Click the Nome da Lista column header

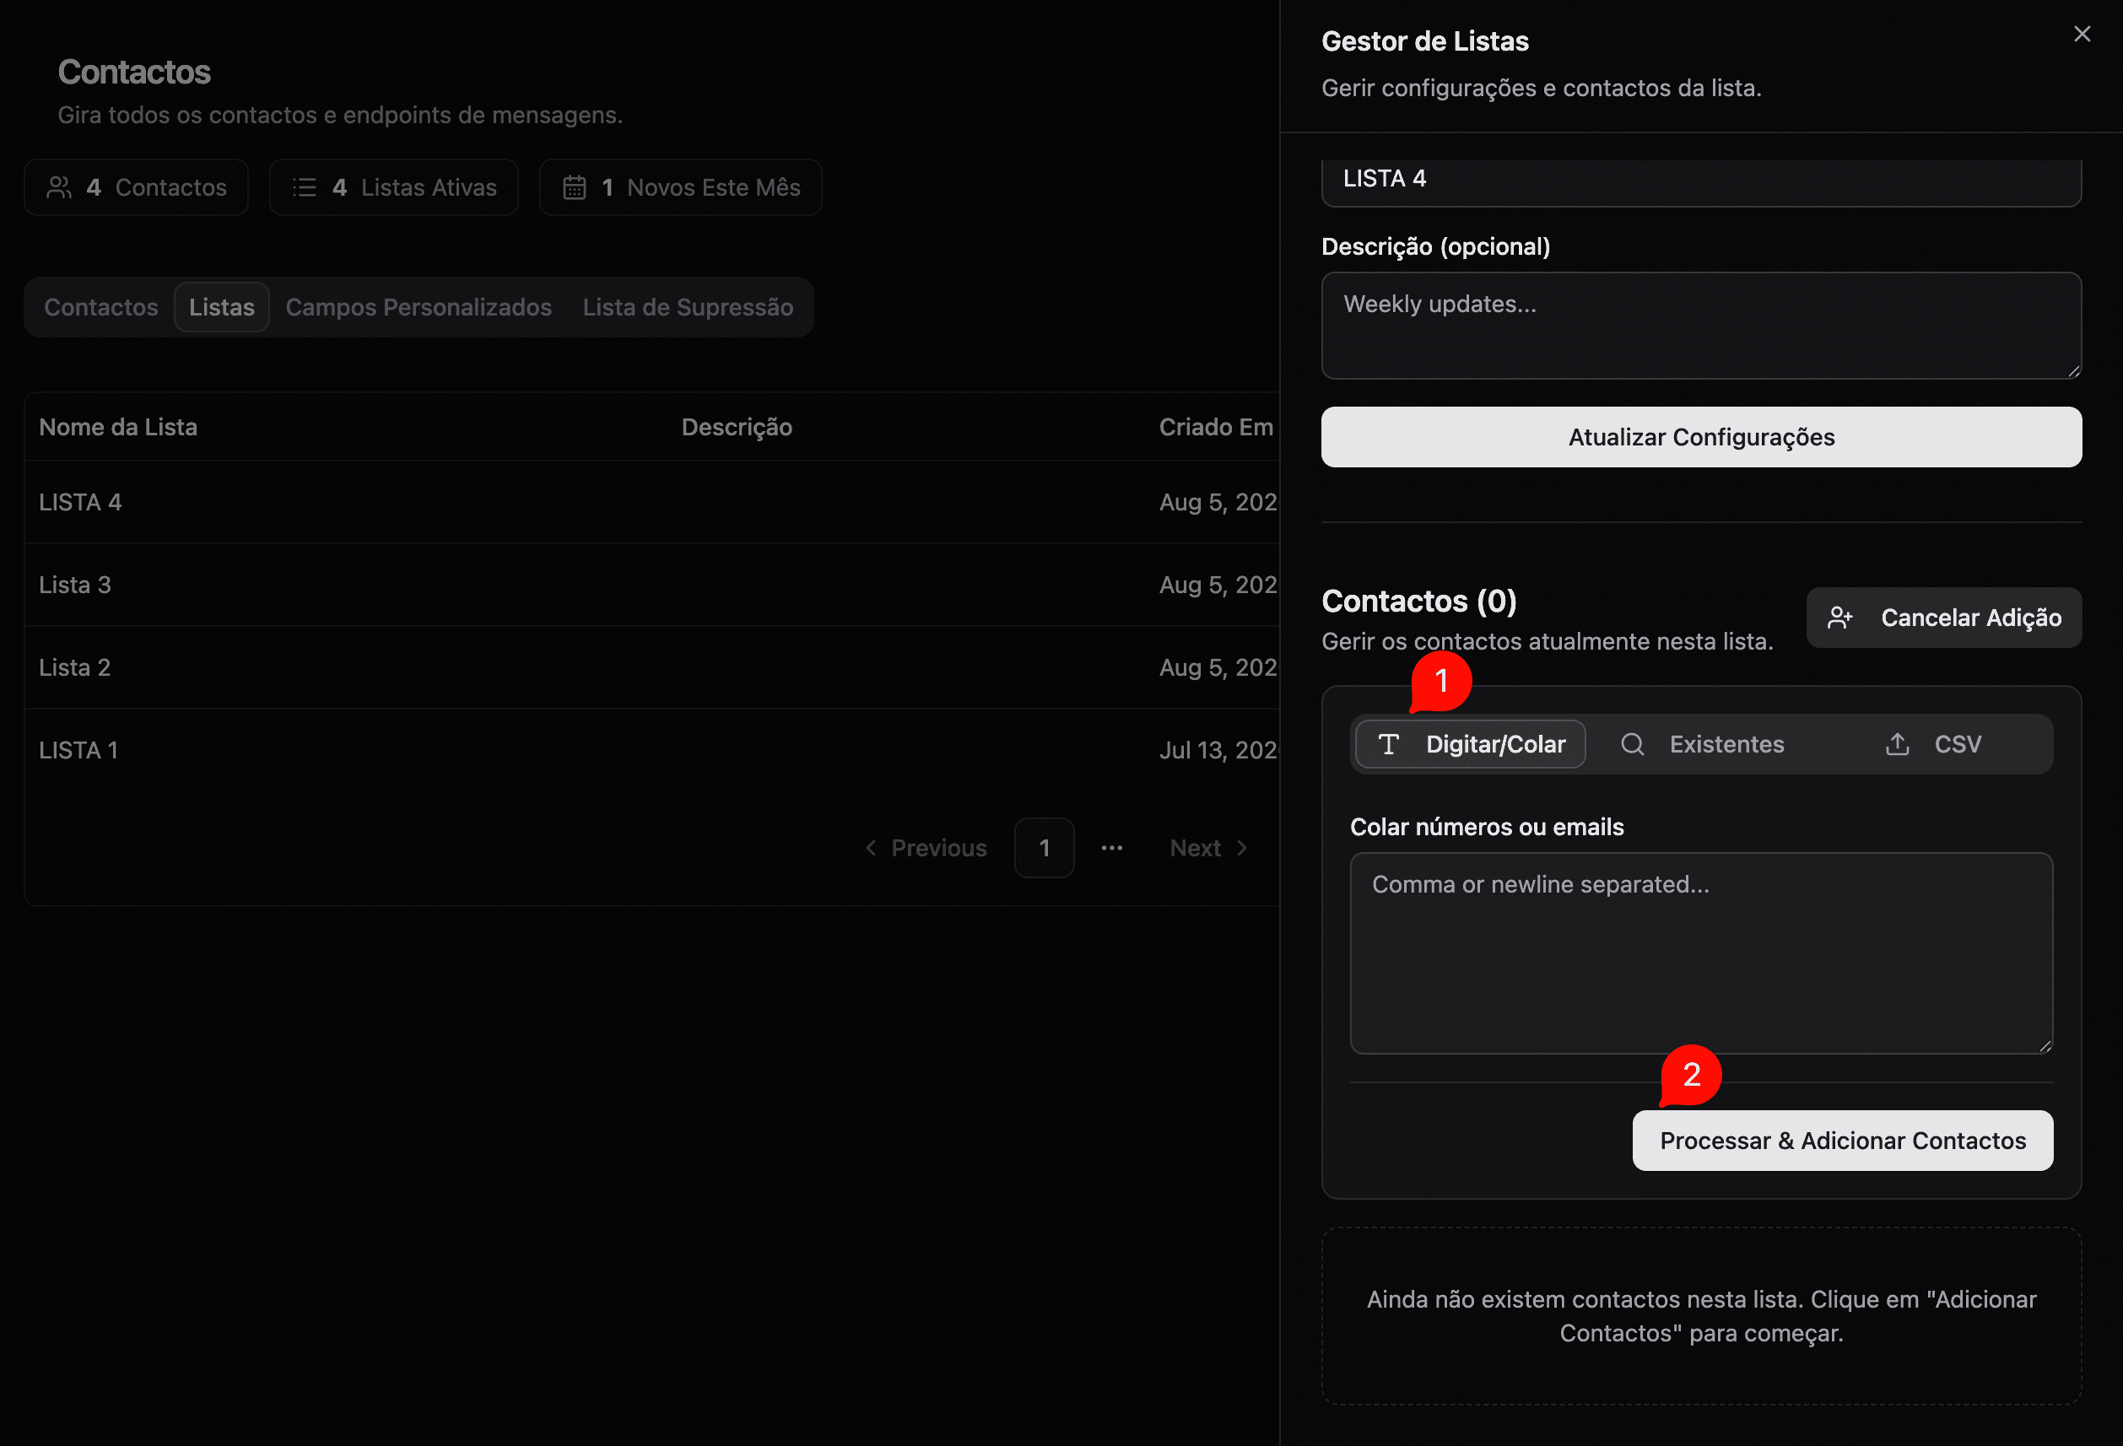point(118,428)
